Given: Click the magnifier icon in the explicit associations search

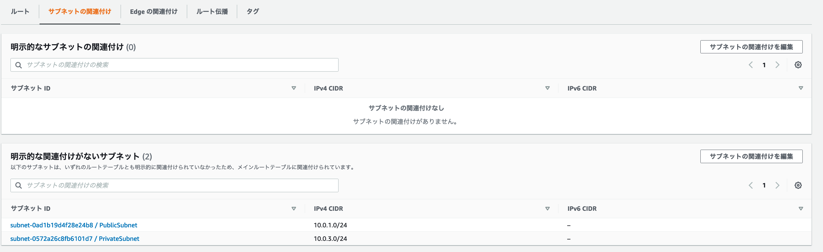Looking at the screenshot, I should [19, 65].
